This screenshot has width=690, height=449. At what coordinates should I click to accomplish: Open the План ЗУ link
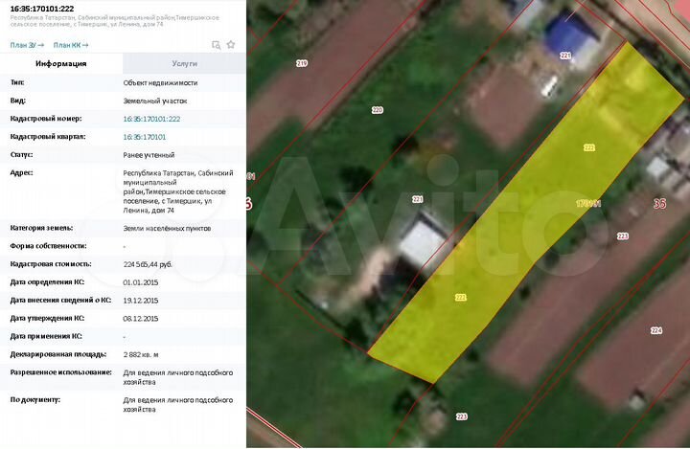tap(26, 45)
